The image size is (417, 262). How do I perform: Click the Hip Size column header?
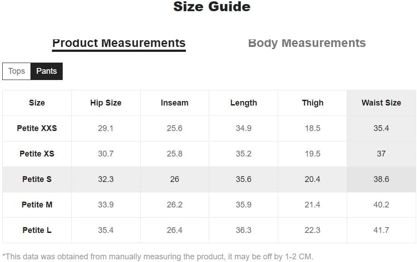pos(106,103)
